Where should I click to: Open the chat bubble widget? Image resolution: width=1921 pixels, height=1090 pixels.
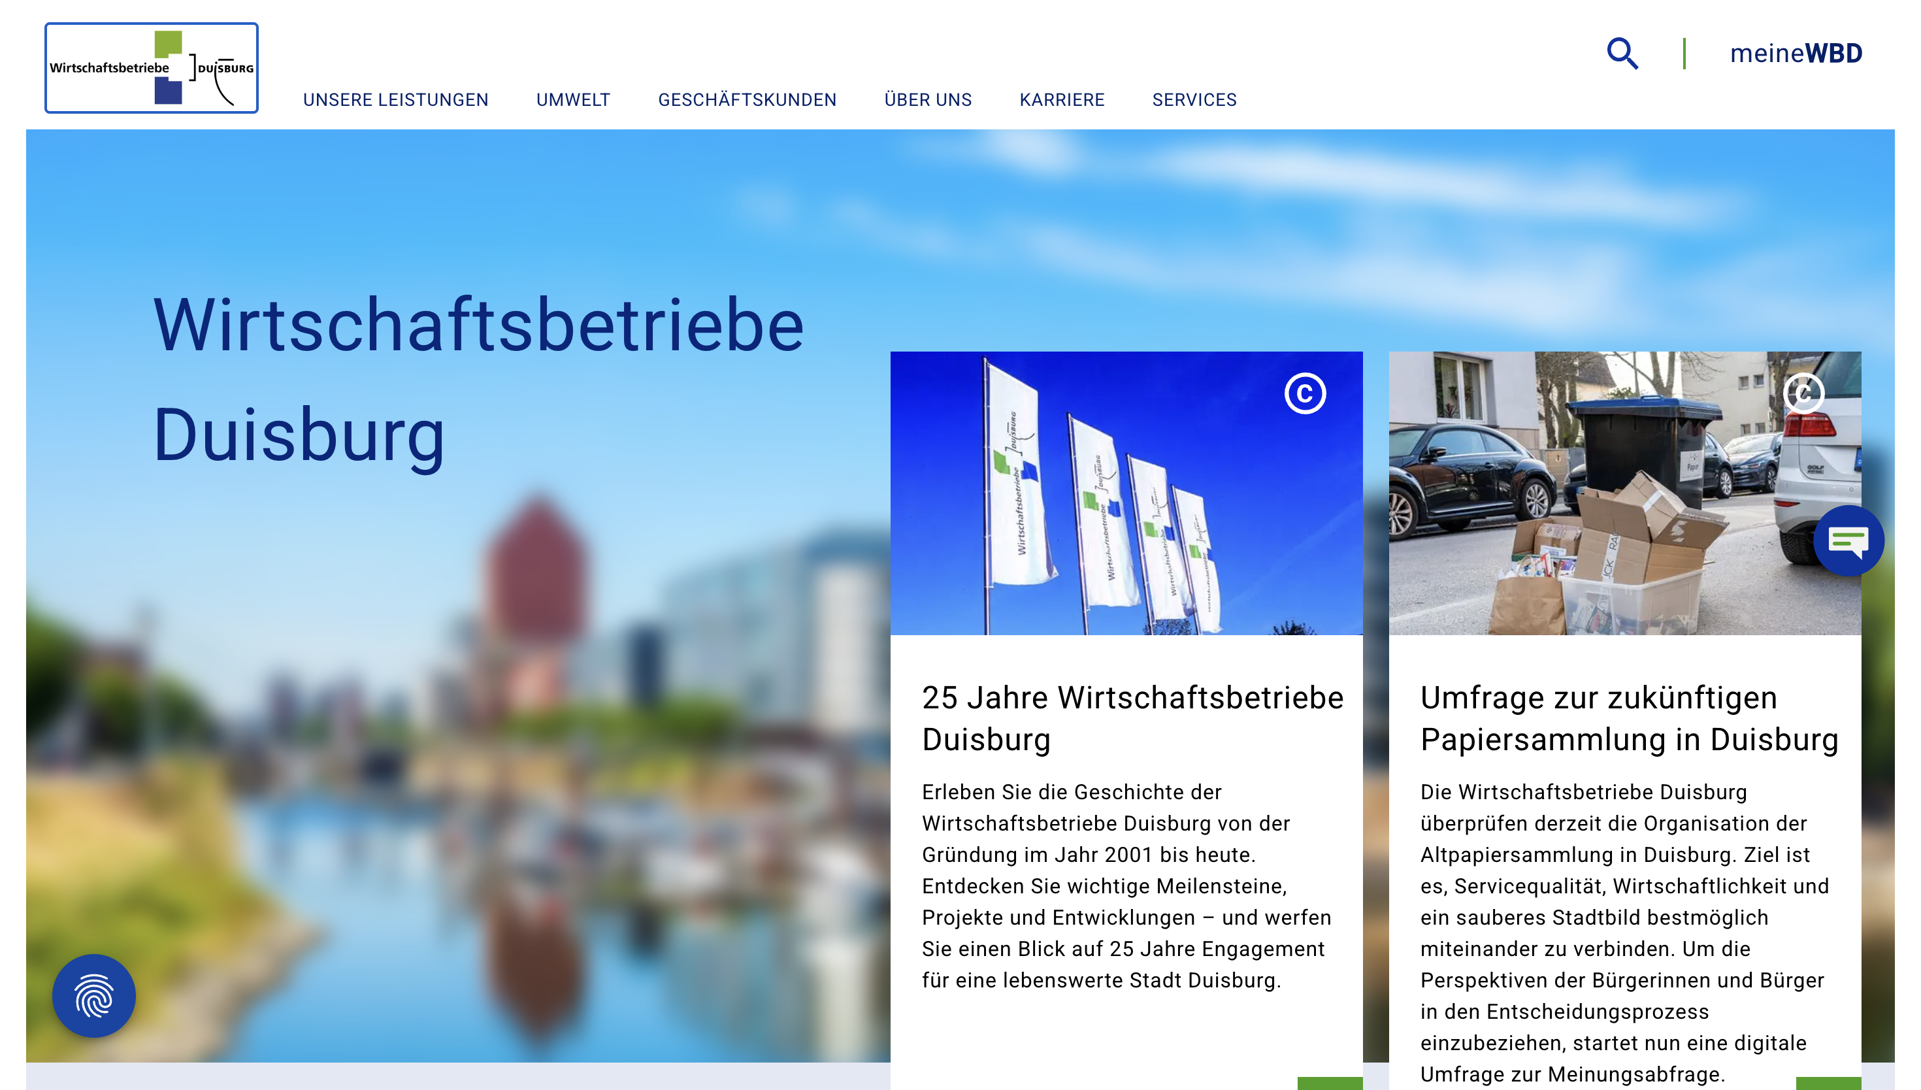[x=1848, y=540]
